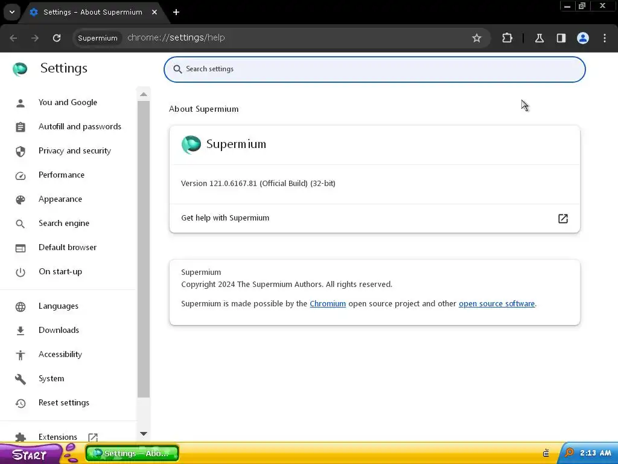618x464 pixels.
Task: Click the sidebar scrollbar down arrow
Action: click(144, 434)
